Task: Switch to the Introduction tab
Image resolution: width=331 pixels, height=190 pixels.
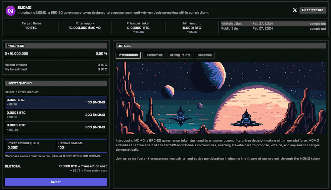Action: pyautogui.click(x=128, y=55)
